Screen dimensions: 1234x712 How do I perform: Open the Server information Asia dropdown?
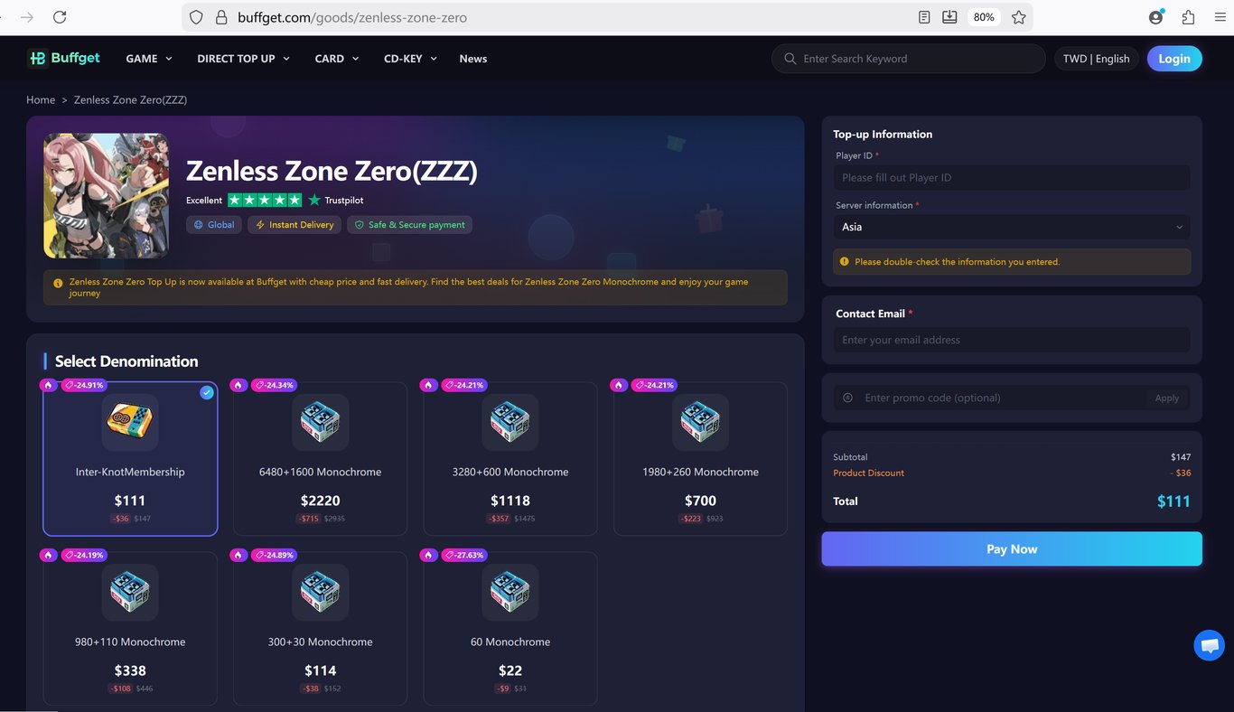tap(1012, 227)
